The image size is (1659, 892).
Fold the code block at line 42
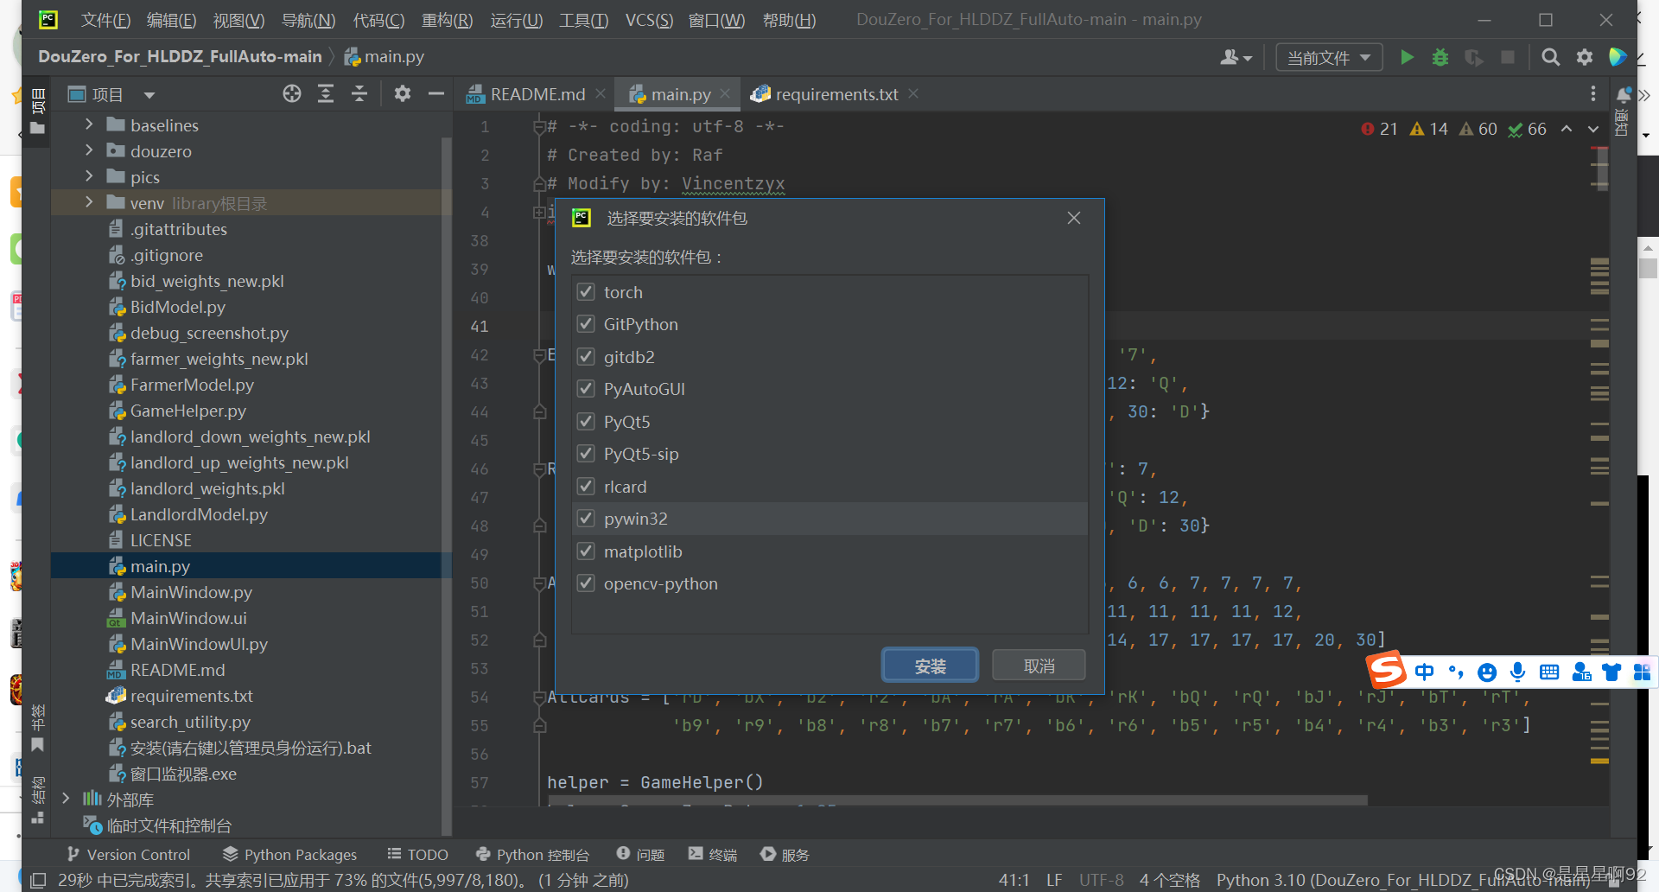tap(539, 354)
